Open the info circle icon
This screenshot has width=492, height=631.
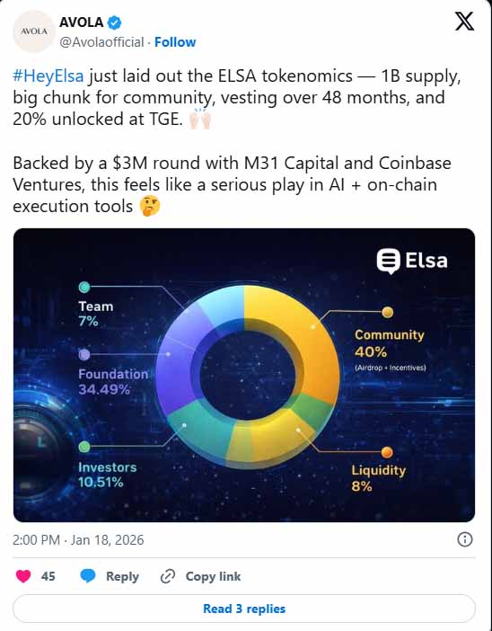(465, 539)
